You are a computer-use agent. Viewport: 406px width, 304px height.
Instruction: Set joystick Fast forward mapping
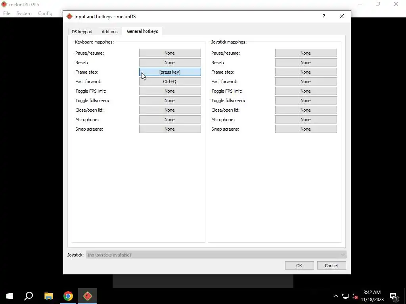point(306,82)
